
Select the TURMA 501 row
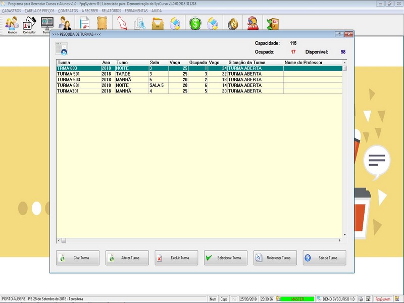coord(199,74)
